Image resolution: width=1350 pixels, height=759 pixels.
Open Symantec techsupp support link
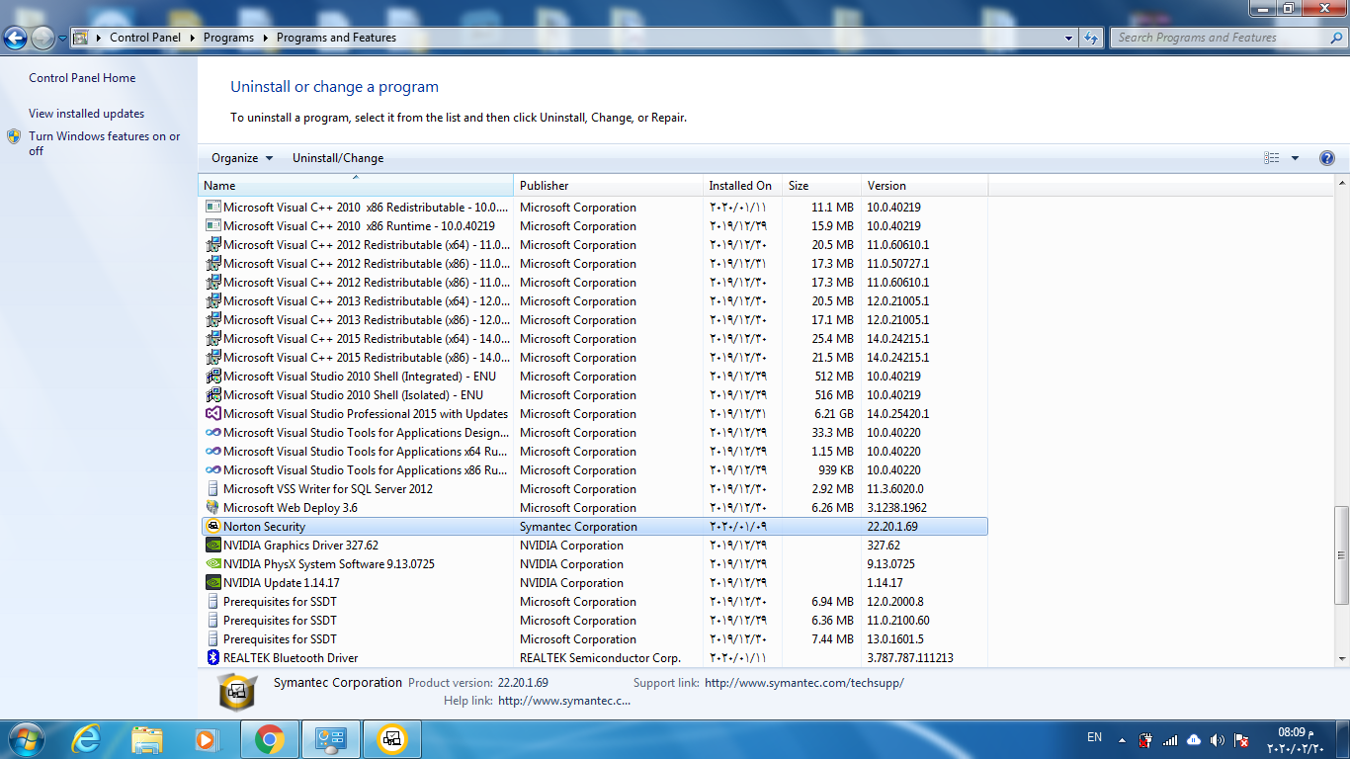803,683
